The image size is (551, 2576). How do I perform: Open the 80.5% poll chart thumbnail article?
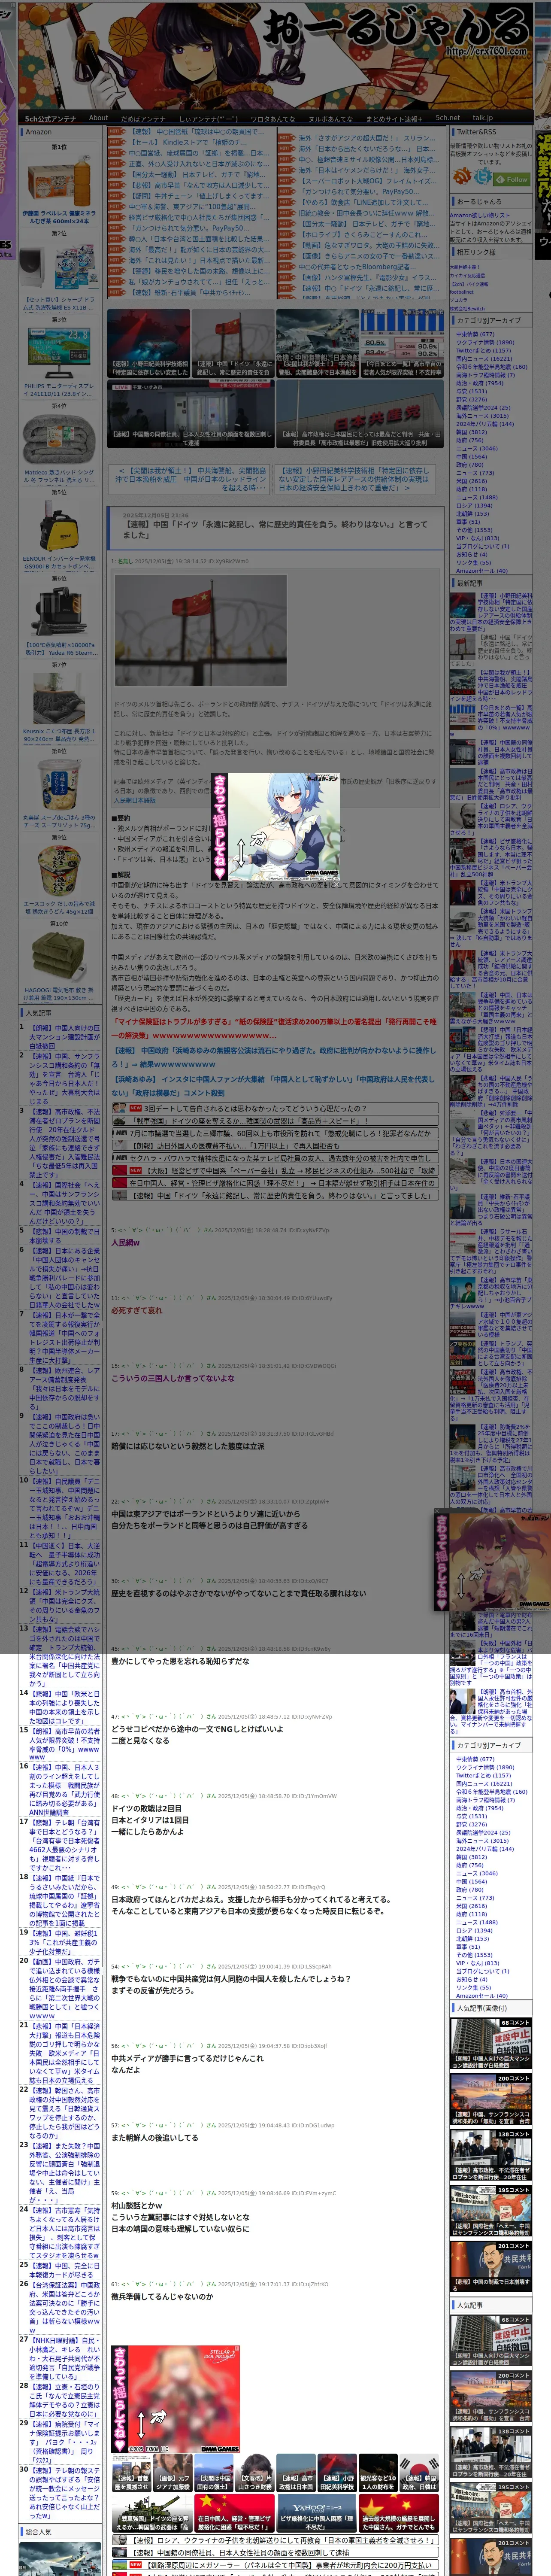[402, 343]
